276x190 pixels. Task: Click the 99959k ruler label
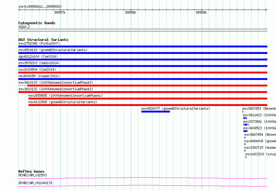point(201,12)
